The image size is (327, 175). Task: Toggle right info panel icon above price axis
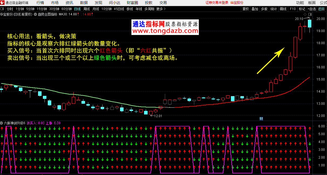click(x=309, y=14)
